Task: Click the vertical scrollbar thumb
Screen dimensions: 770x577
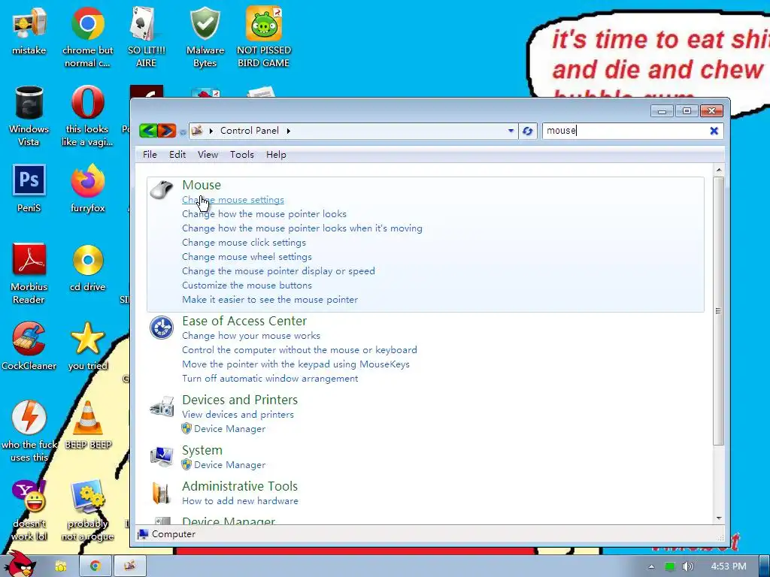Action: pyautogui.click(x=718, y=311)
